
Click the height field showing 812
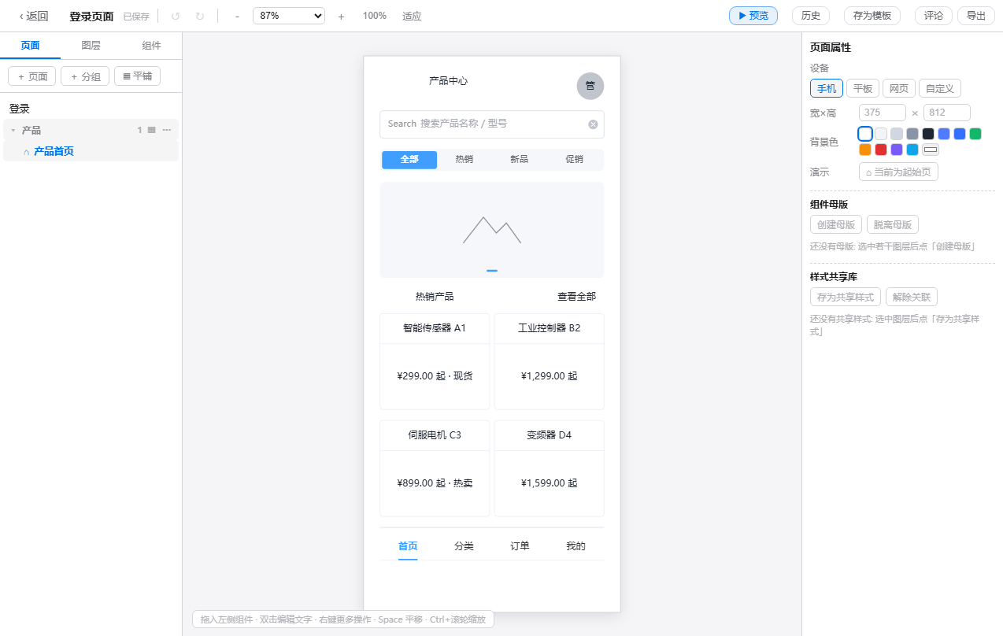947,113
